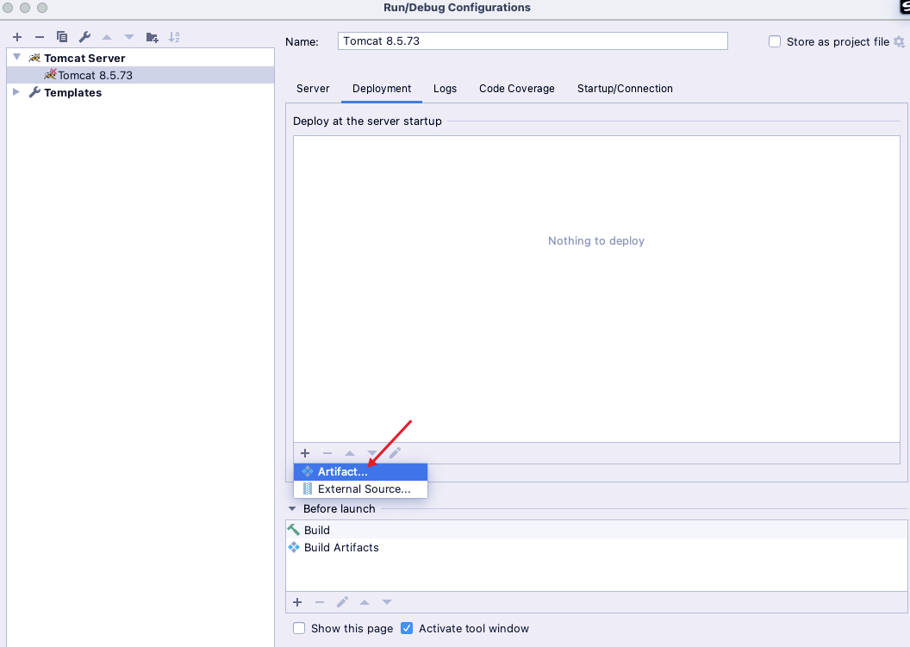This screenshot has width=910, height=647.
Task: Open Store as project file gear settings
Action: point(899,41)
